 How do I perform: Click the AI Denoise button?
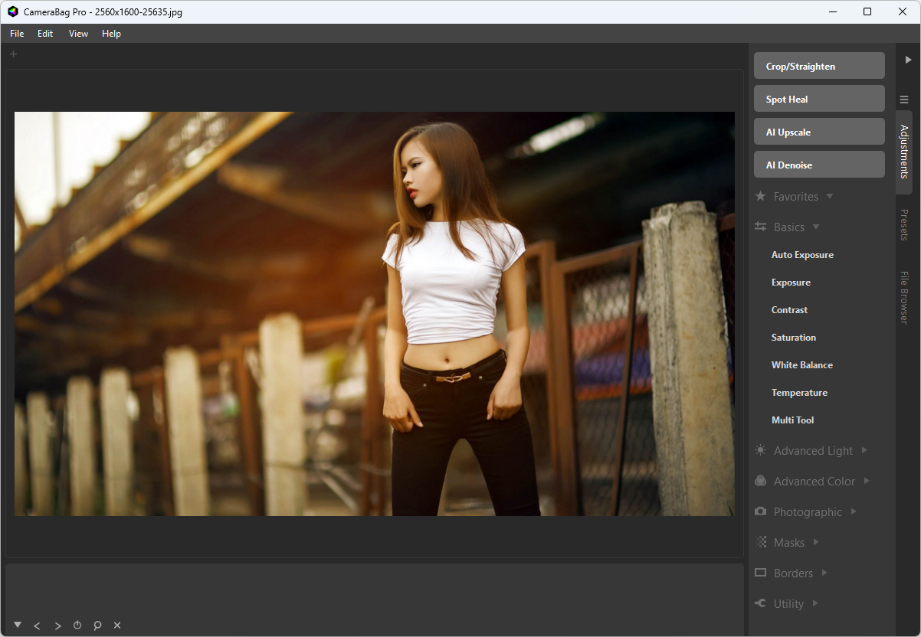pyautogui.click(x=819, y=165)
